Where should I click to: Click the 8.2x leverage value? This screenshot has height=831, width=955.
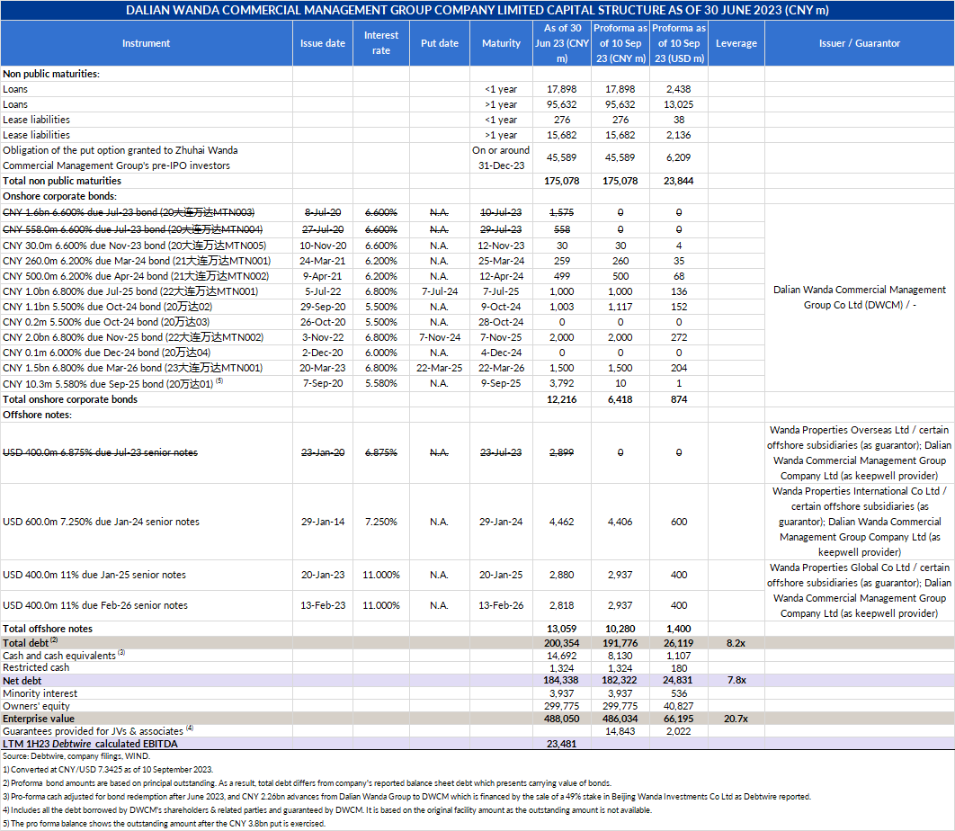click(x=736, y=642)
